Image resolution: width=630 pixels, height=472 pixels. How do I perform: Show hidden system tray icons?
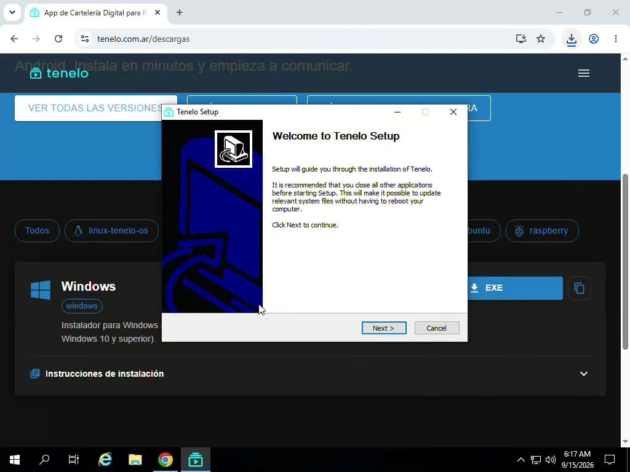520,460
